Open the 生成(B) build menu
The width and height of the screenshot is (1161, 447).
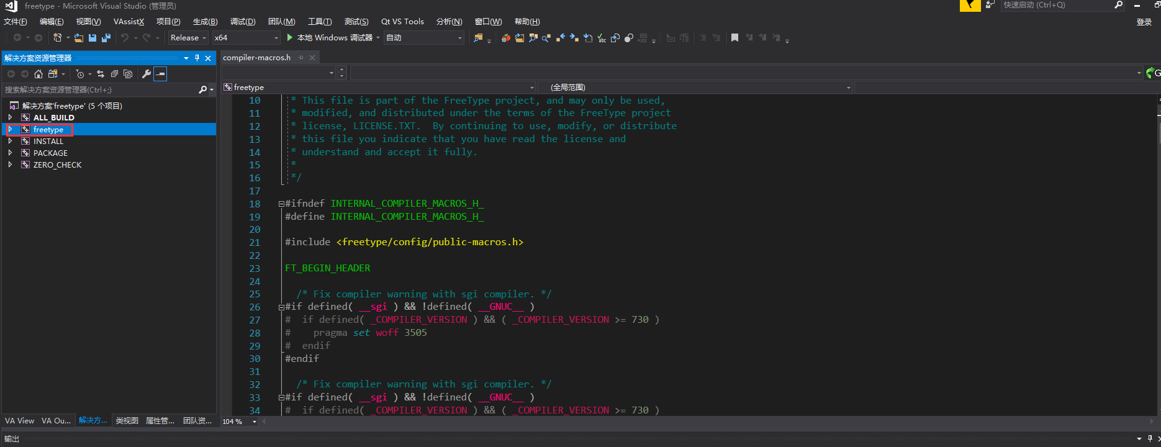tap(205, 22)
